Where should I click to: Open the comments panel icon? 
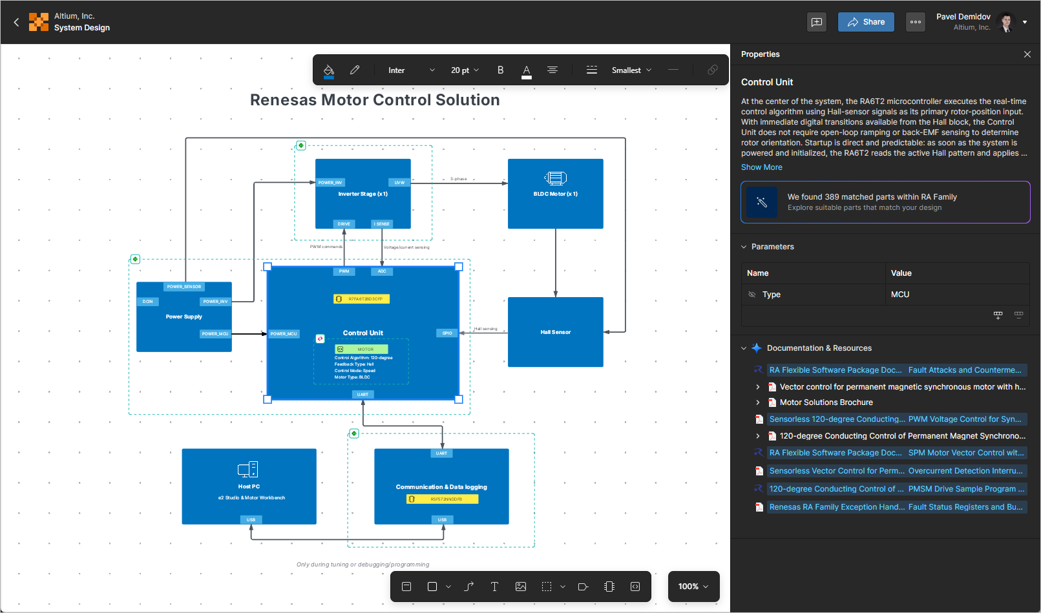point(817,22)
